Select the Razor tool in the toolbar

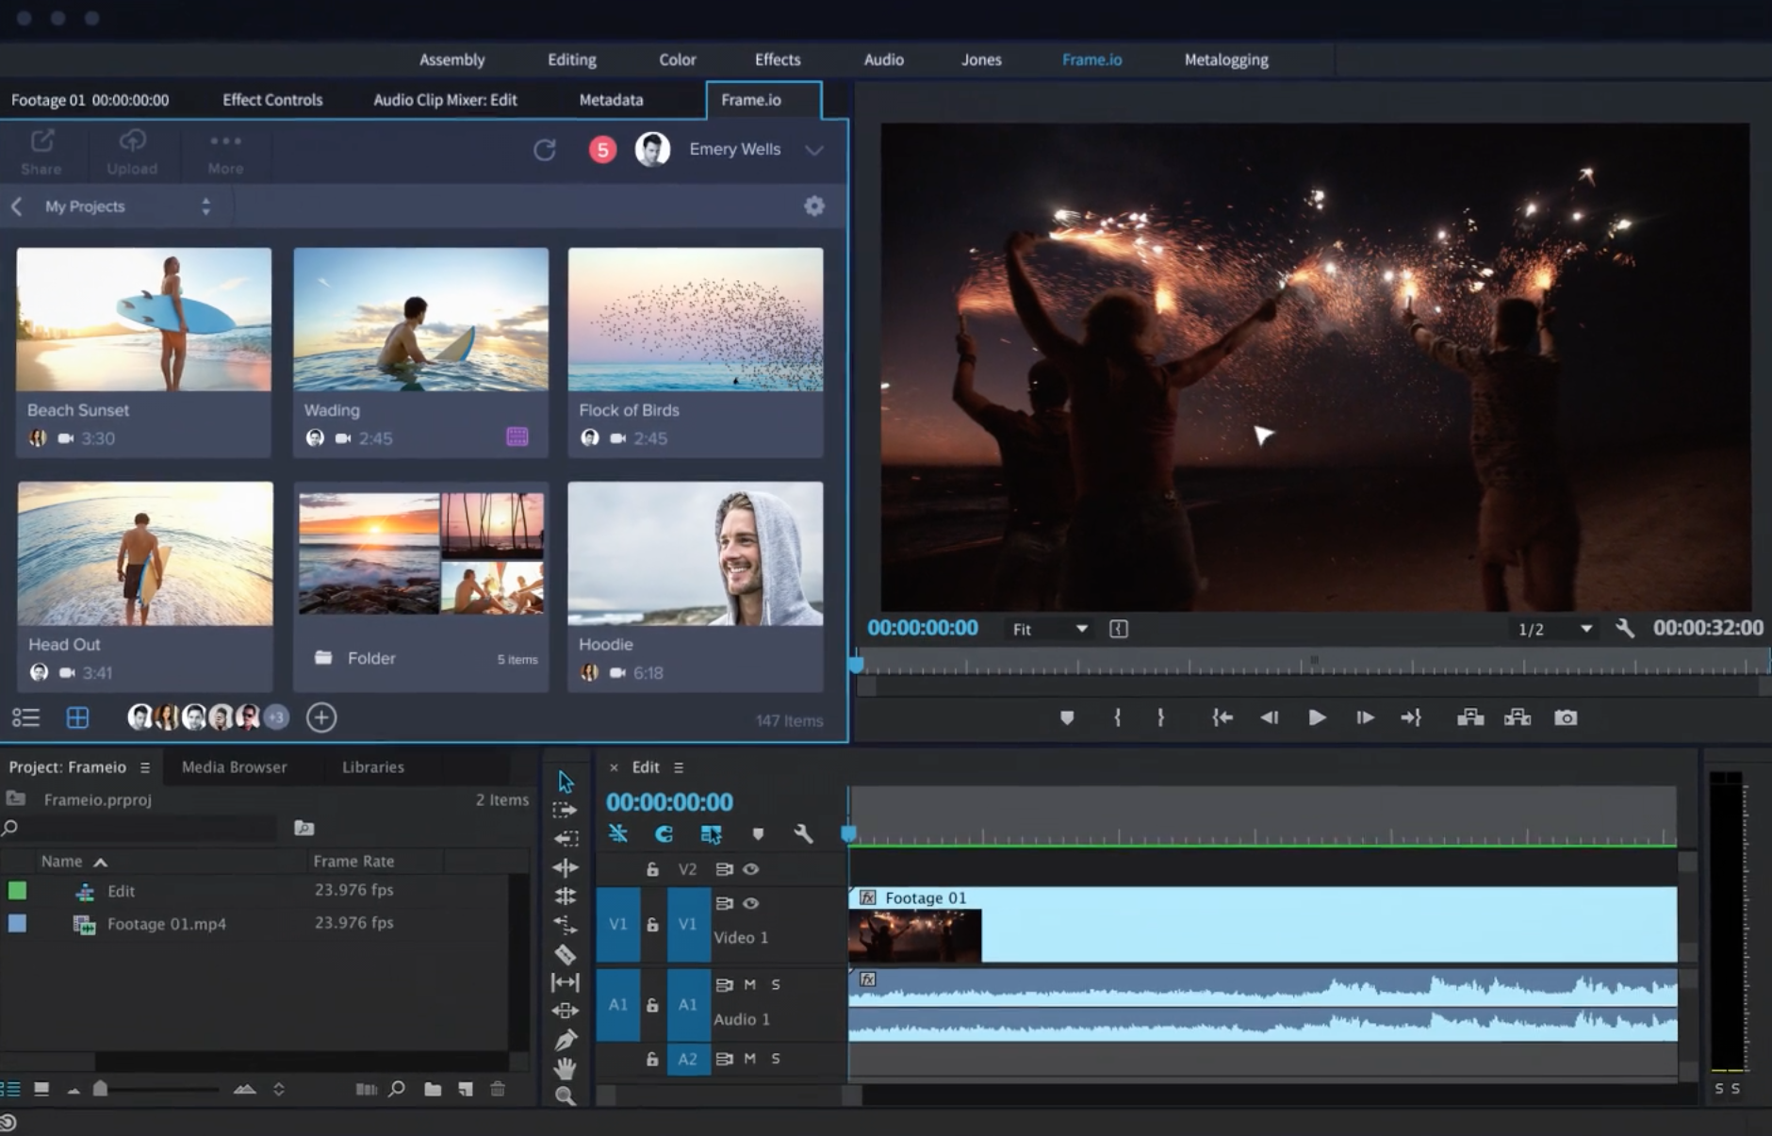coord(565,954)
